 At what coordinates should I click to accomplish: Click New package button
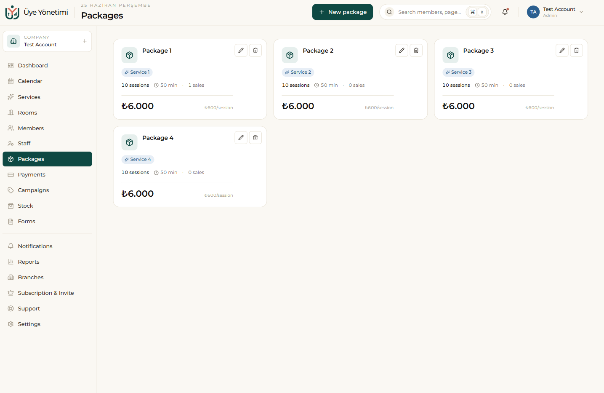(343, 12)
